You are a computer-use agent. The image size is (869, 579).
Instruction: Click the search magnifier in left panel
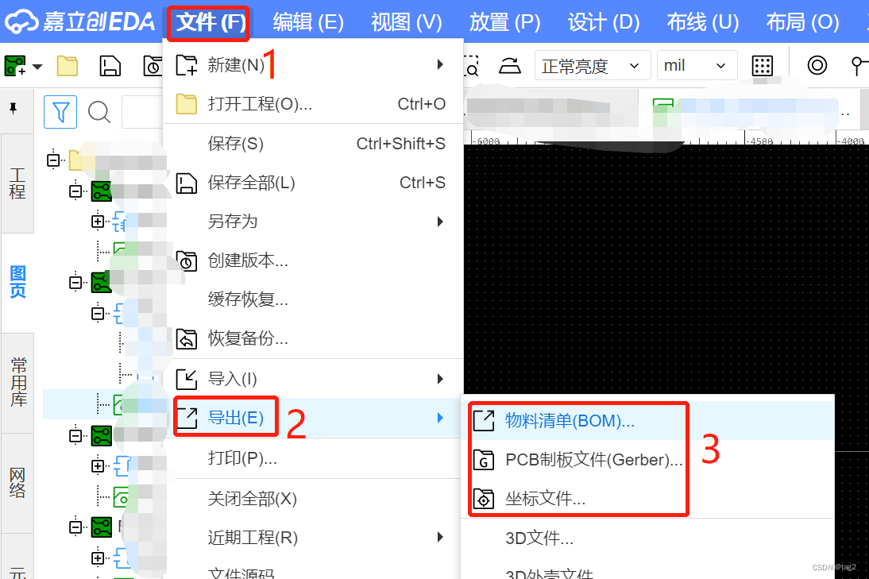tap(99, 112)
